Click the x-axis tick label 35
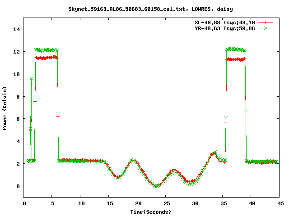 click(224, 203)
